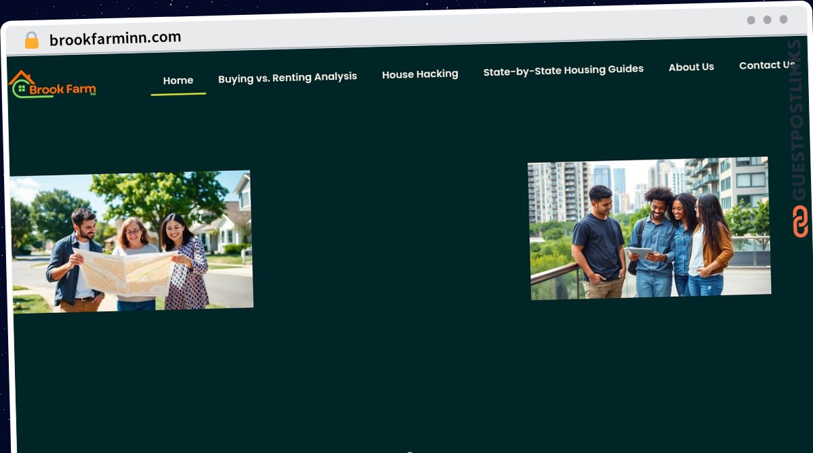Open Buying vs. Renting Analysis page
Image resolution: width=813 pixels, height=453 pixels.
point(287,77)
